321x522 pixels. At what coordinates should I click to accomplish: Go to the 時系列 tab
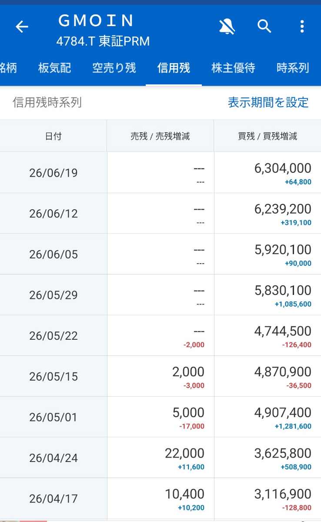[293, 68]
